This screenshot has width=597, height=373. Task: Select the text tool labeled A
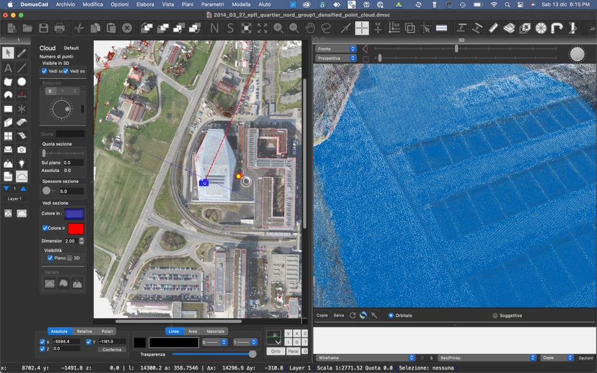click(8, 68)
